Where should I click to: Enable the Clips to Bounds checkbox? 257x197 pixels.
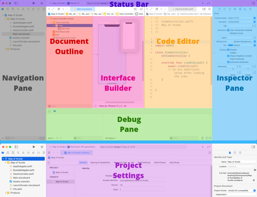tap(228, 59)
